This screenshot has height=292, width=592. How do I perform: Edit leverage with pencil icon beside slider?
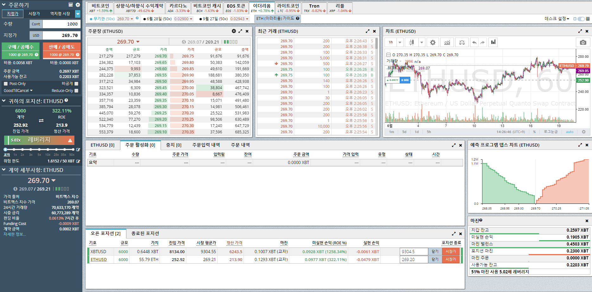78,149
